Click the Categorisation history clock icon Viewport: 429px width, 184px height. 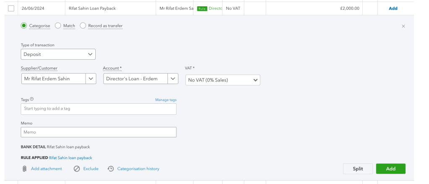110,169
